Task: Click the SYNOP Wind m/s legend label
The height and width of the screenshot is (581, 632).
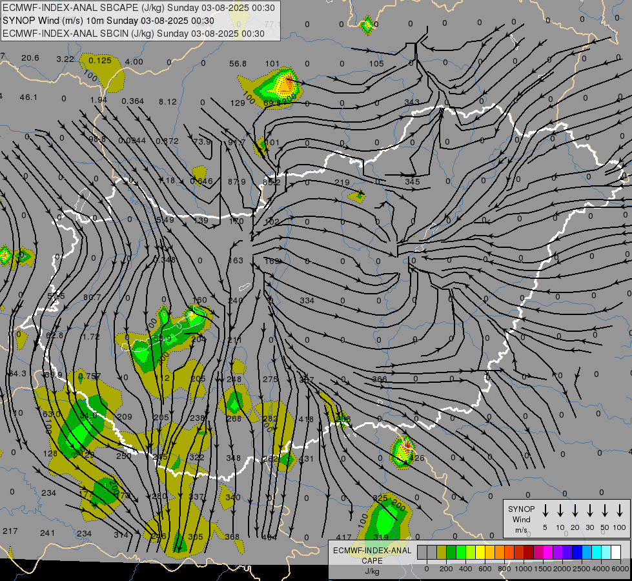Action: pyautogui.click(x=521, y=519)
